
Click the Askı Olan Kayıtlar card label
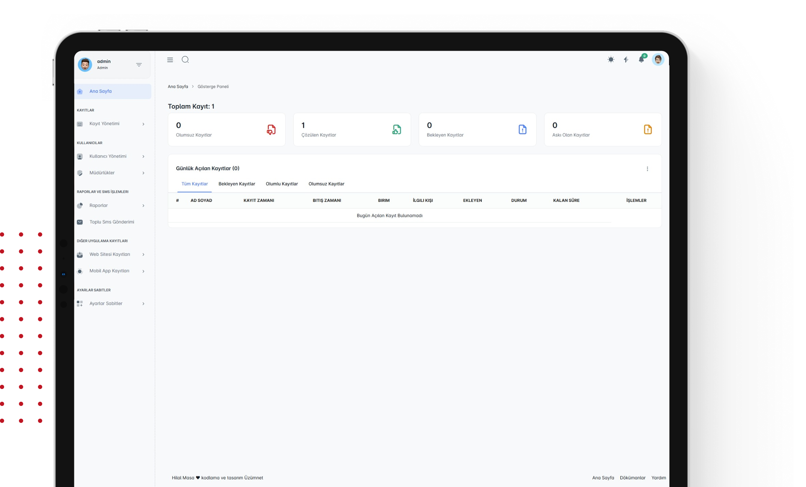tap(571, 135)
